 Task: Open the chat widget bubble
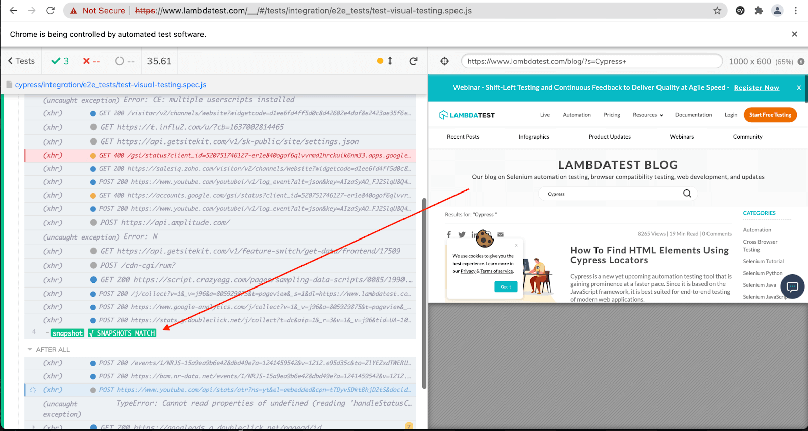(792, 286)
